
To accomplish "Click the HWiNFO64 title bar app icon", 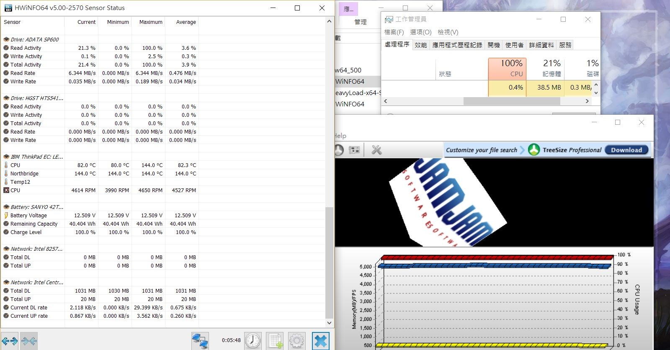I will point(8,8).
